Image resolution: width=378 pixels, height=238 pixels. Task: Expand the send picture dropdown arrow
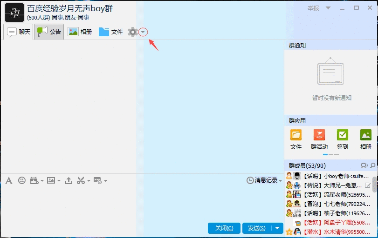(59, 181)
